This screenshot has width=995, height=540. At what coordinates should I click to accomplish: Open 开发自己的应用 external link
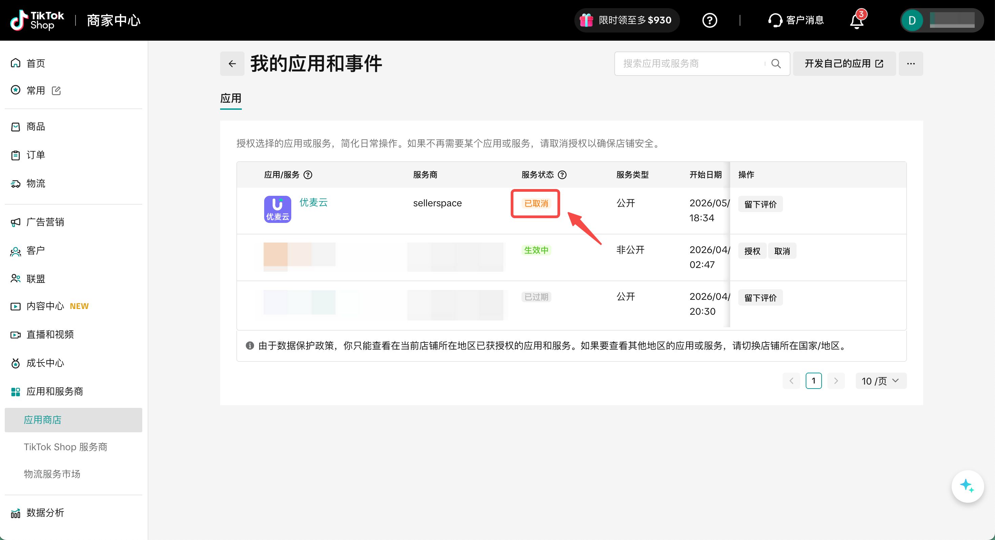[844, 64]
